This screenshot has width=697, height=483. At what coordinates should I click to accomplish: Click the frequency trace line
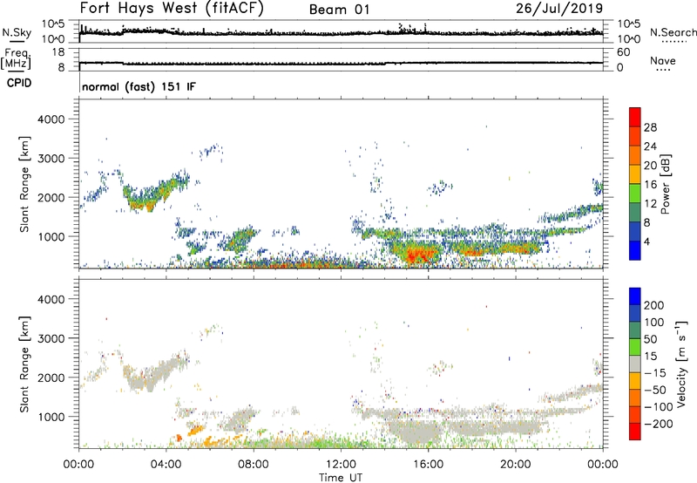[341, 63]
